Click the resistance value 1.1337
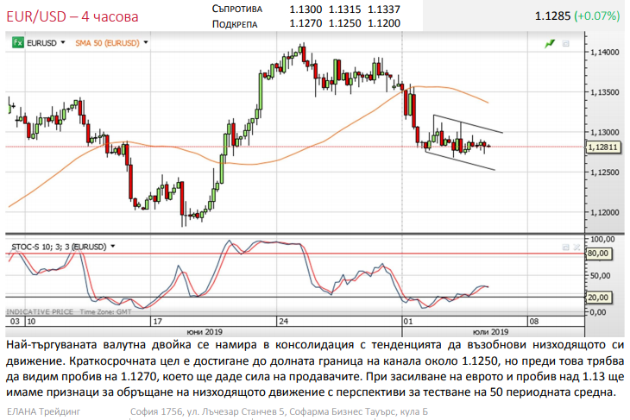630x420 pixels. click(384, 9)
